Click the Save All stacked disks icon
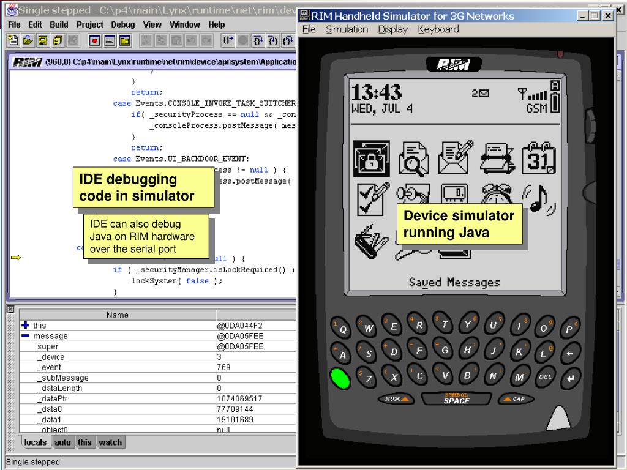The image size is (627, 470). (x=58, y=40)
